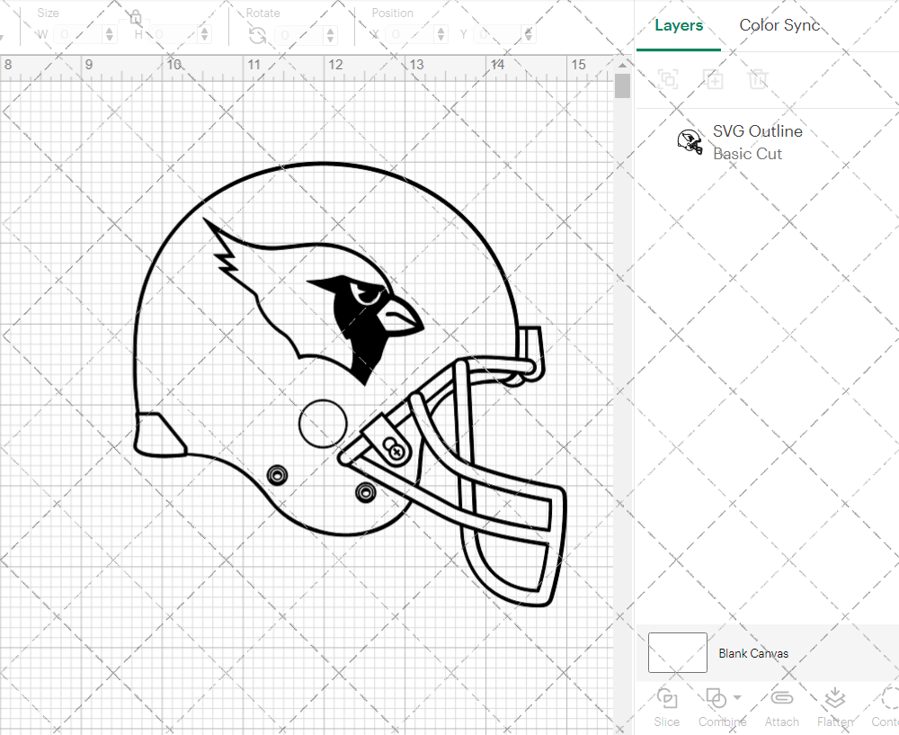Click the Position X input field
This screenshot has height=735, width=899.
(x=410, y=35)
